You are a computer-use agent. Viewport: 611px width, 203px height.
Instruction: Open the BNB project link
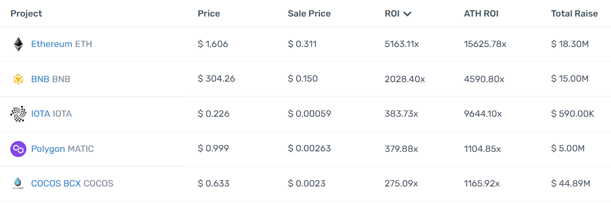point(40,79)
